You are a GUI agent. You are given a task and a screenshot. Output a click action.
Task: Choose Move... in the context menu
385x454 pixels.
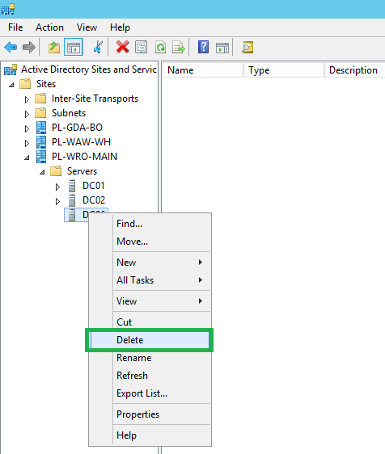click(x=150, y=242)
